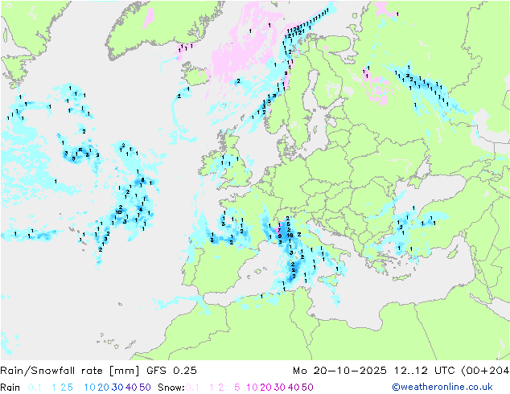The image size is (510, 394).
Task: Pick the Snow legend 30 color value
Action: pos(279,388)
